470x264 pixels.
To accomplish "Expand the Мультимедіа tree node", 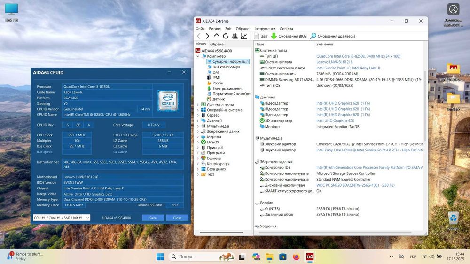I will pyautogui.click(x=198, y=126).
